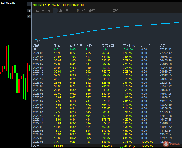Switch to the 综 summary tab
Screen dimensions: 182x148
point(37,11)
